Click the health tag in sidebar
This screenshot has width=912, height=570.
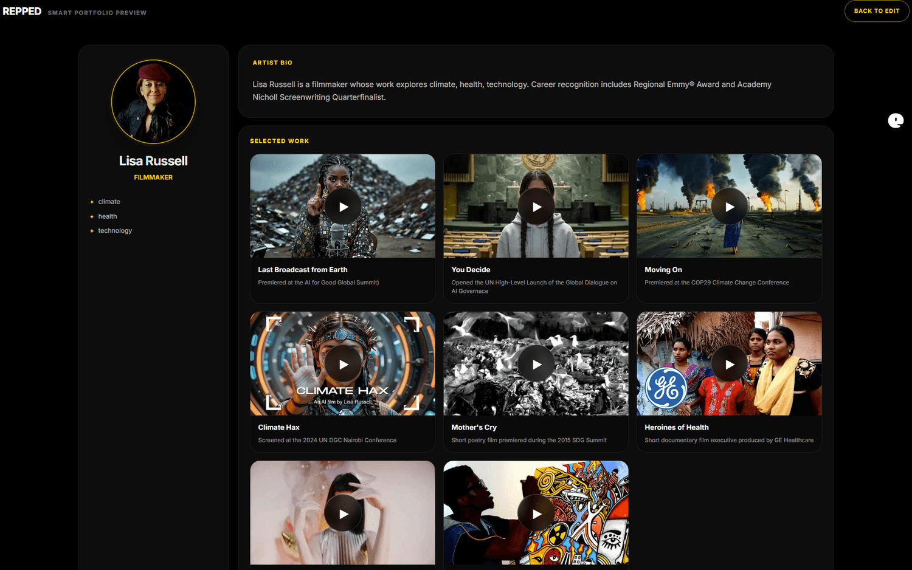[108, 216]
